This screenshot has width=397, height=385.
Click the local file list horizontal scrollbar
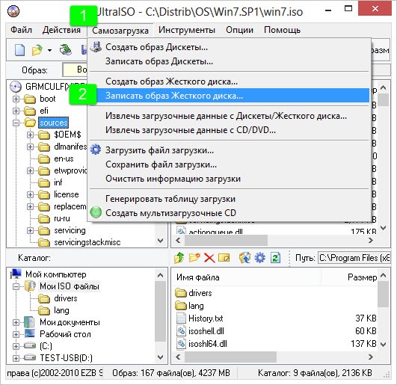click(x=274, y=357)
